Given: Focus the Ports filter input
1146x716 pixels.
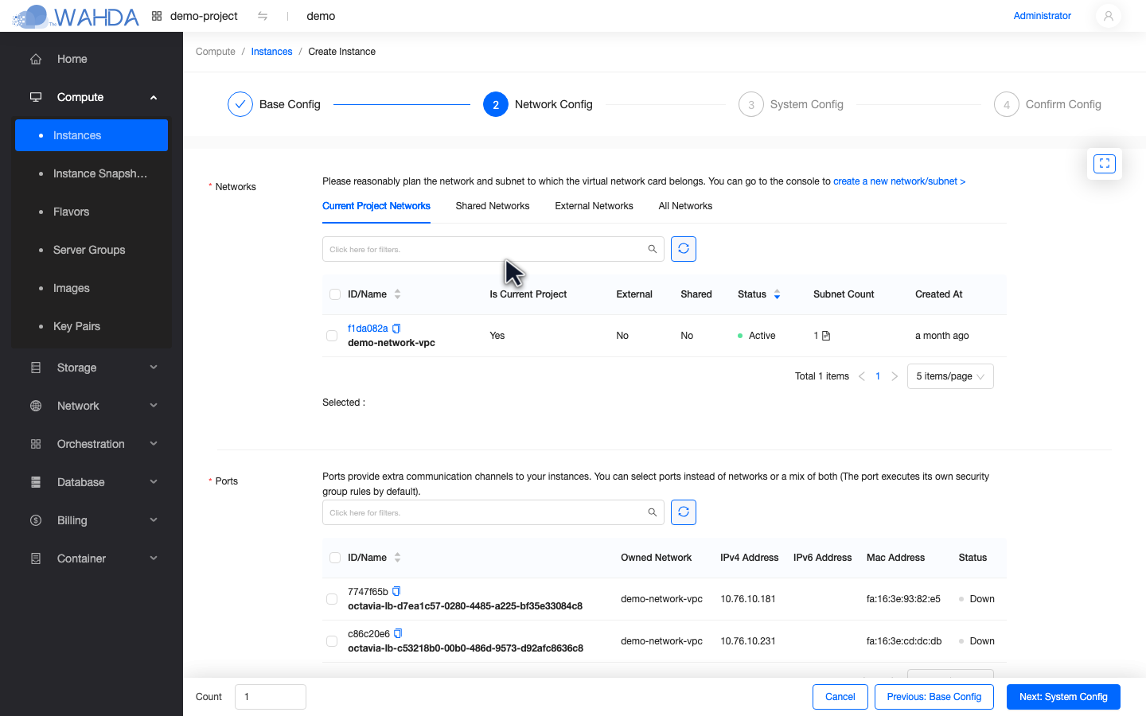Looking at the screenshot, I should [493, 512].
